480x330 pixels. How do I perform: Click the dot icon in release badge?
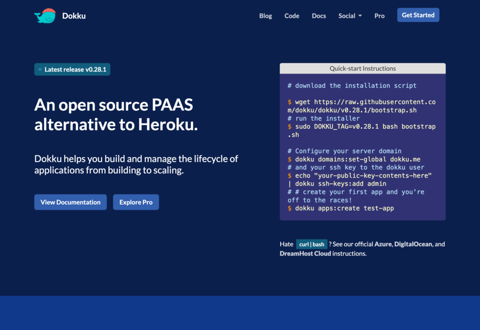(x=40, y=70)
